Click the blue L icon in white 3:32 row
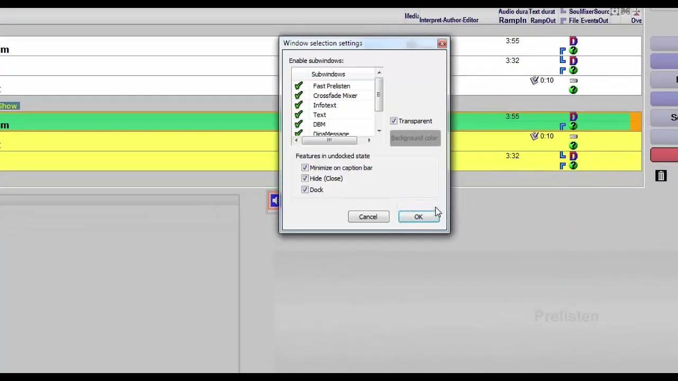The width and height of the screenshot is (678, 381). click(563, 60)
